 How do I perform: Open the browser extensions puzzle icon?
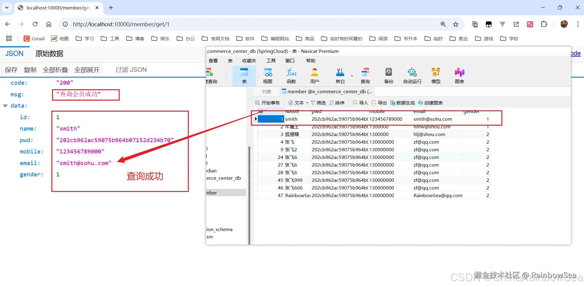544,24
